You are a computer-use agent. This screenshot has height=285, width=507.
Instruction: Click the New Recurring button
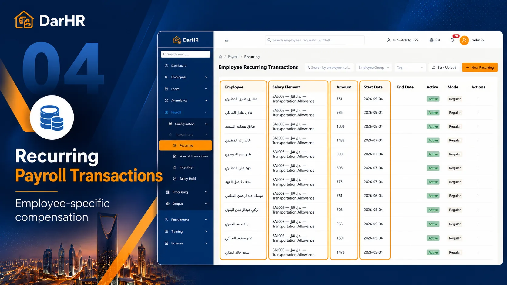[x=480, y=68]
